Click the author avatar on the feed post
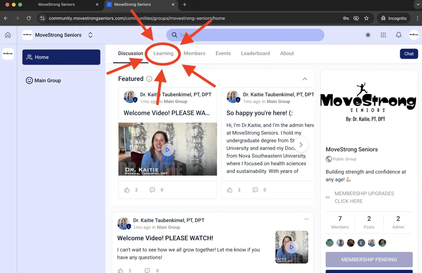The width and height of the screenshot is (422, 273). tap(123, 223)
